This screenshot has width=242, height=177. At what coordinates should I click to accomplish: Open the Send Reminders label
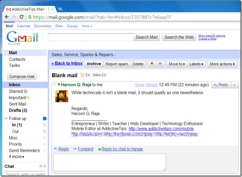[24, 150]
